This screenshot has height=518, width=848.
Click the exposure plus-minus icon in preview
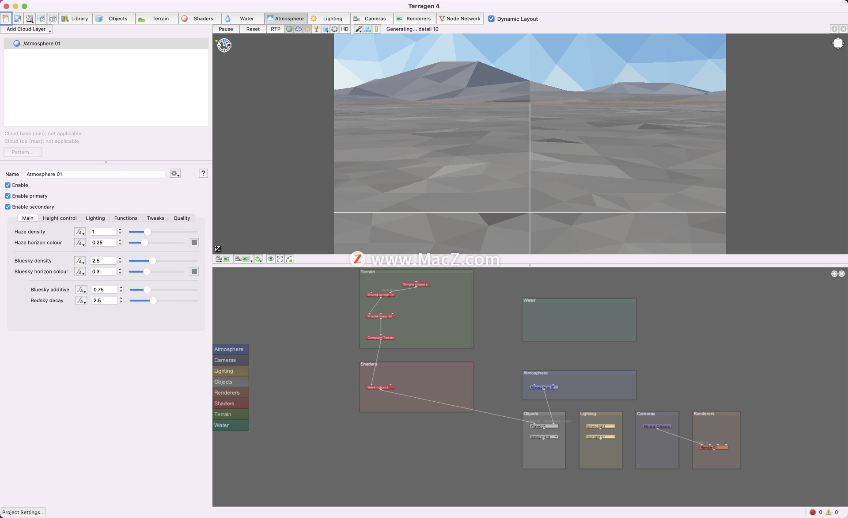218,249
